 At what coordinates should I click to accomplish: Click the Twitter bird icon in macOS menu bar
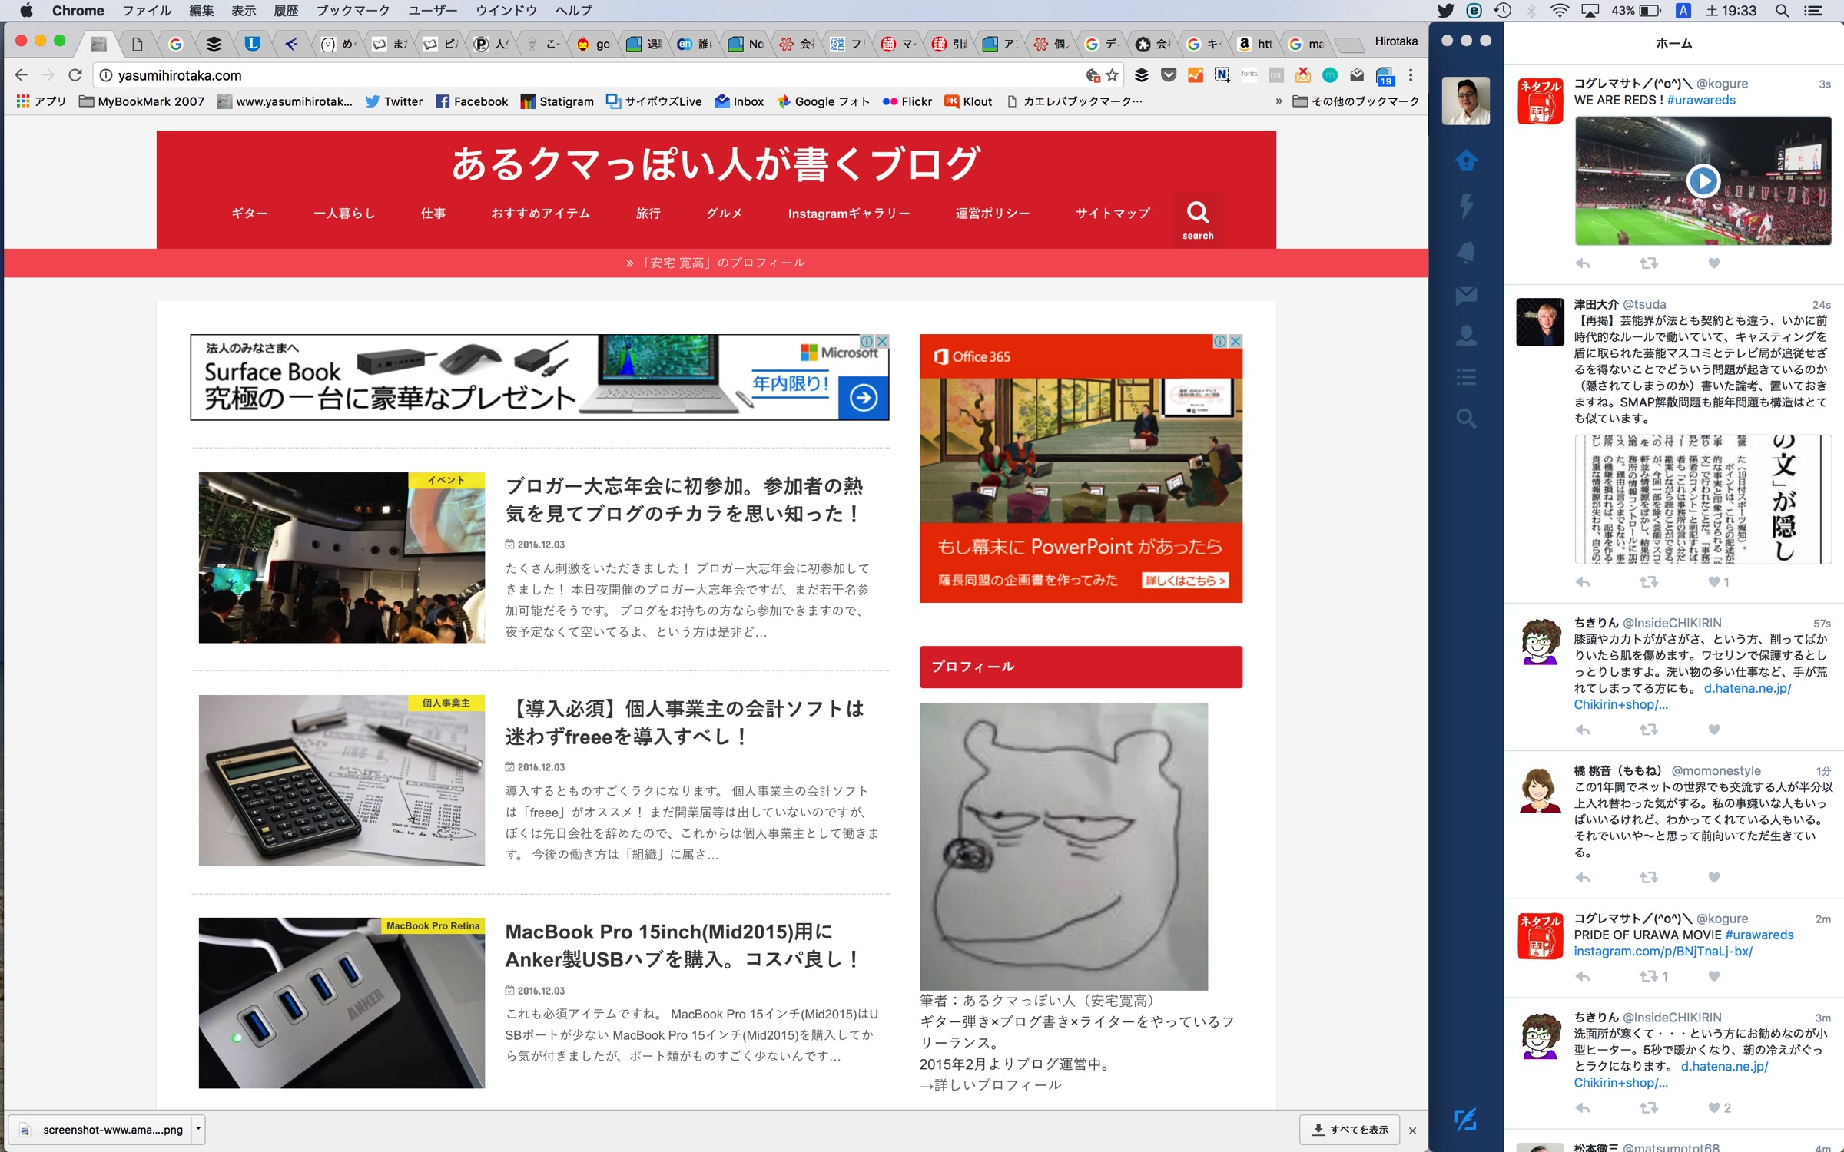point(1446,11)
